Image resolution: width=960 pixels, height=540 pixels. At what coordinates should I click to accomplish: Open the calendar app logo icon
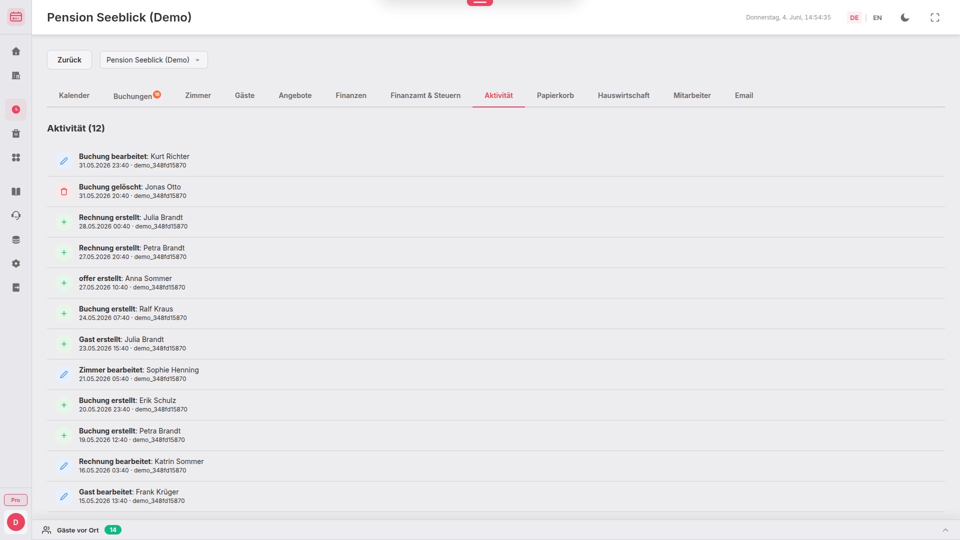coord(16,17)
